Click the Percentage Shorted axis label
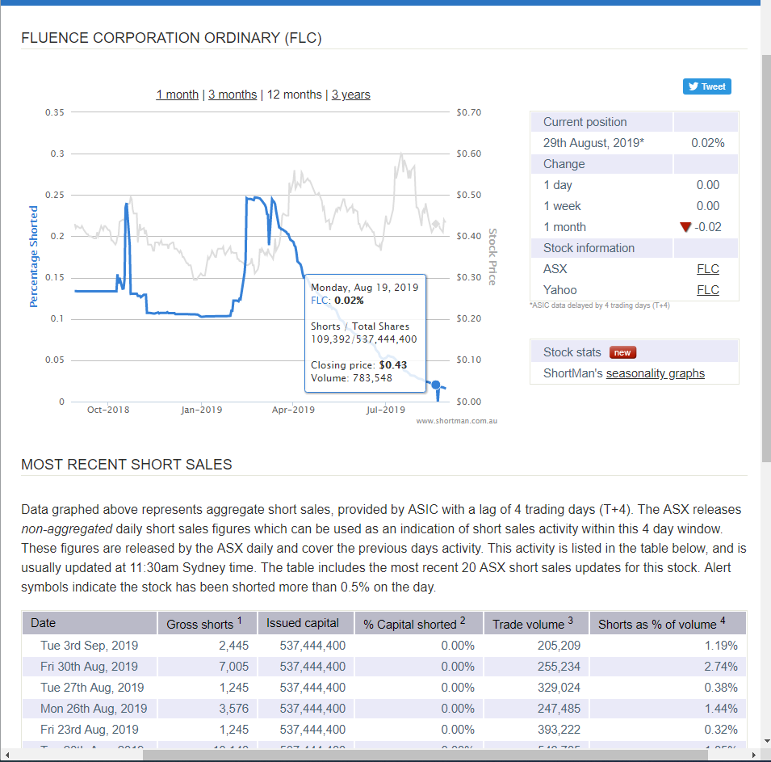Screen dimensions: 771x762 click(33, 256)
